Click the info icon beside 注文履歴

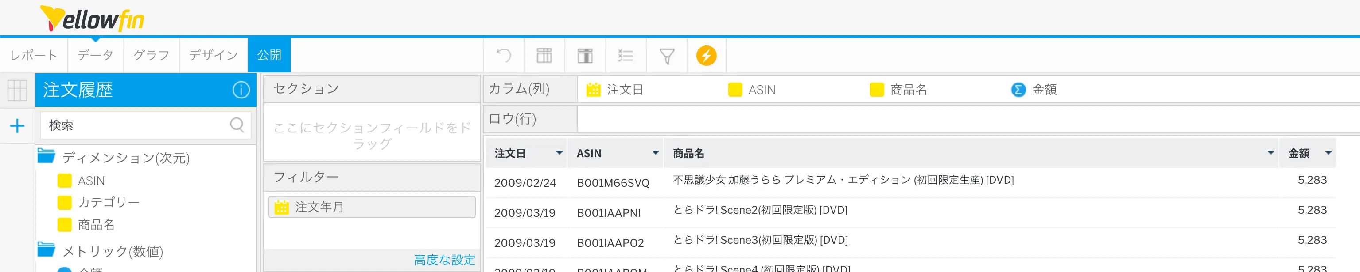click(x=241, y=90)
